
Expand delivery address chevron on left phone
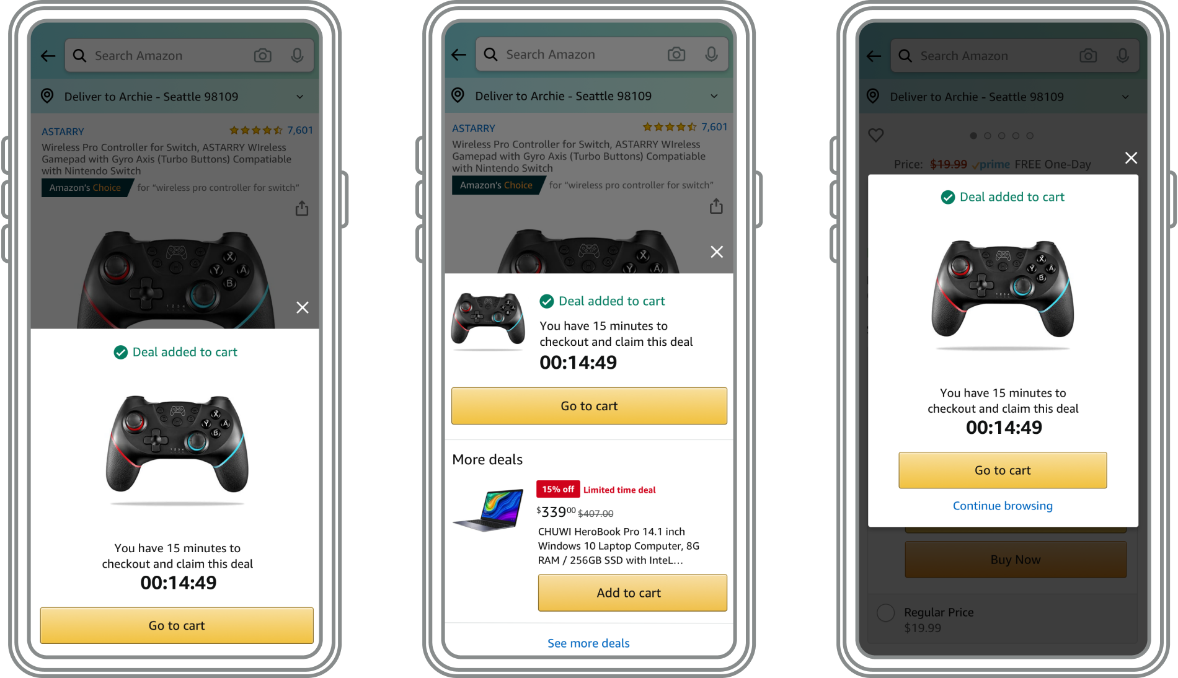coord(300,97)
